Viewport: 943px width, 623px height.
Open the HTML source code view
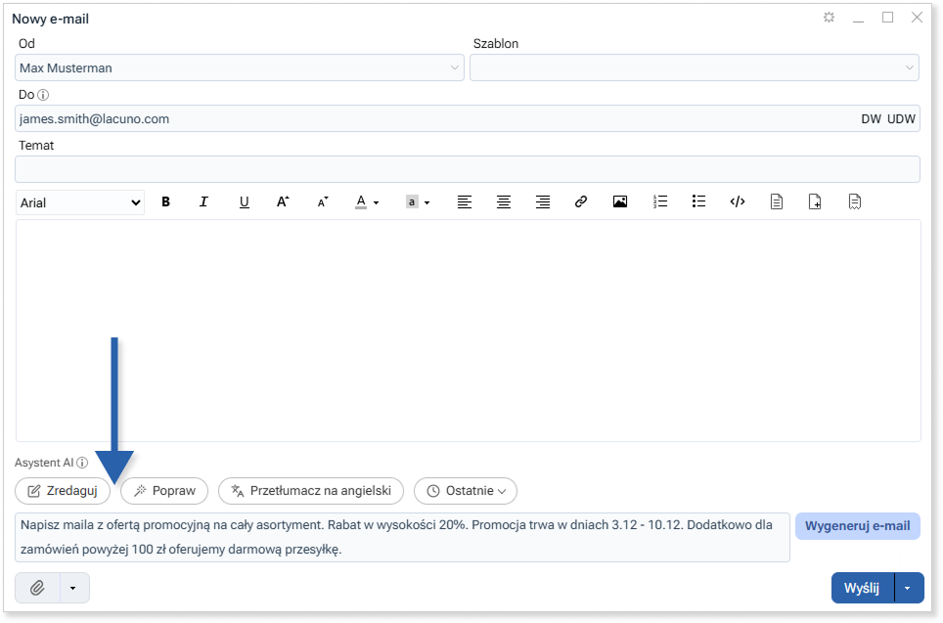(738, 202)
